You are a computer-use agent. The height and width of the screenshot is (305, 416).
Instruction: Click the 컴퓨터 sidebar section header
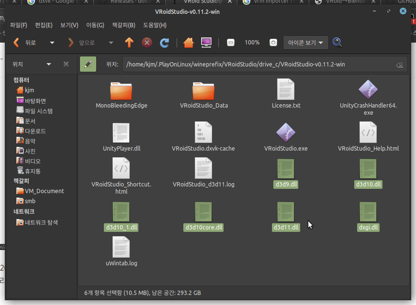click(21, 80)
